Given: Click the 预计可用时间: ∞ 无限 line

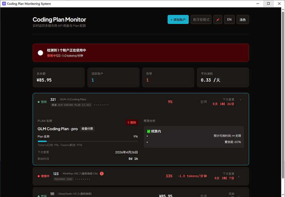Looking at the screenshot, I should point(227,136).
